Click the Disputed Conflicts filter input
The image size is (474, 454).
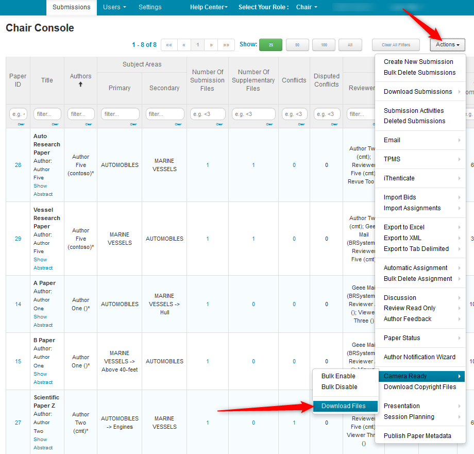click(327, 114)
